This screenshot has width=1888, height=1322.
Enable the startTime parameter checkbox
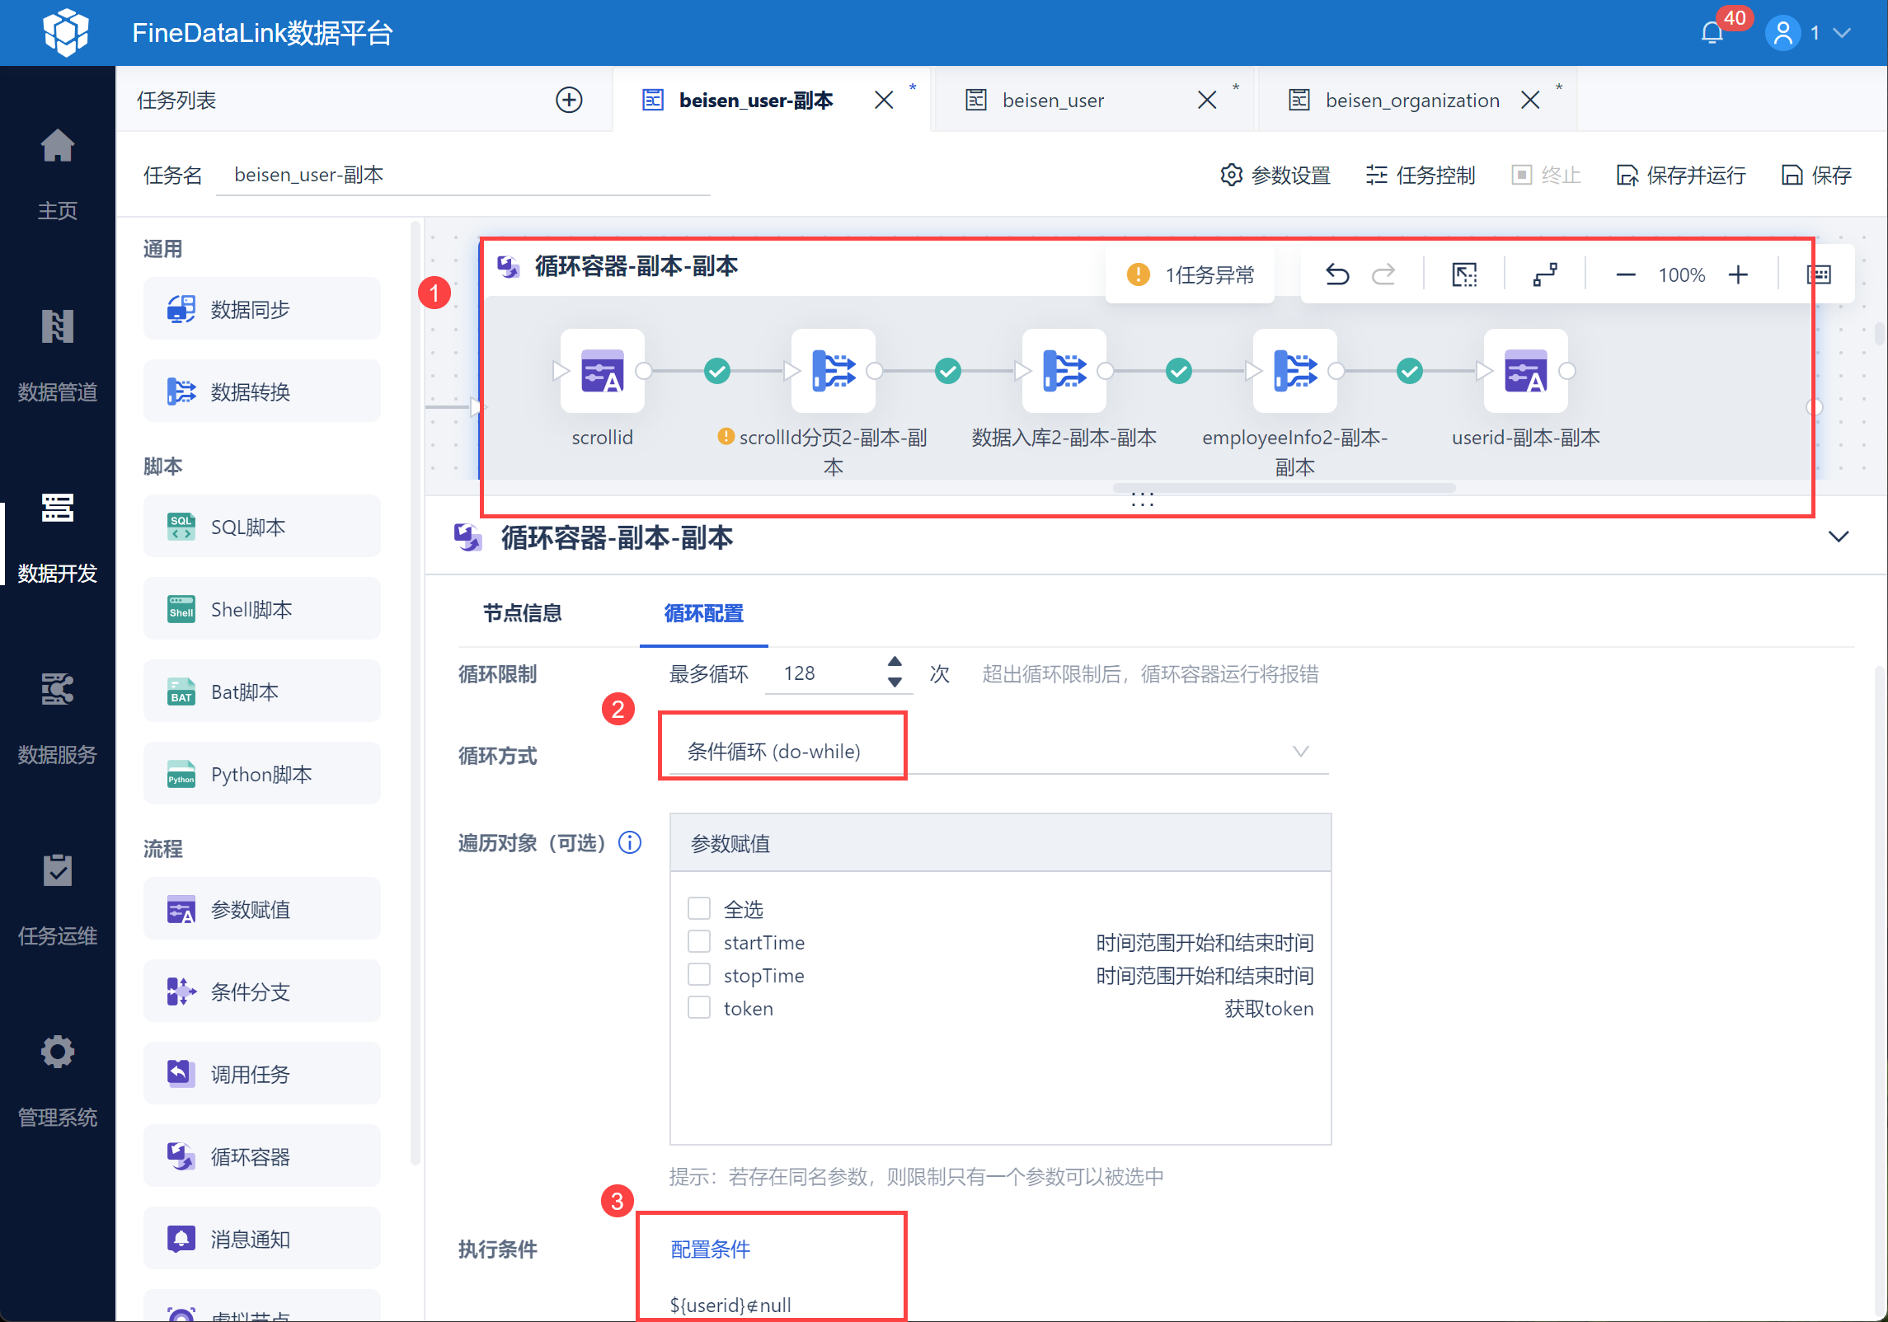coord(699,941)
